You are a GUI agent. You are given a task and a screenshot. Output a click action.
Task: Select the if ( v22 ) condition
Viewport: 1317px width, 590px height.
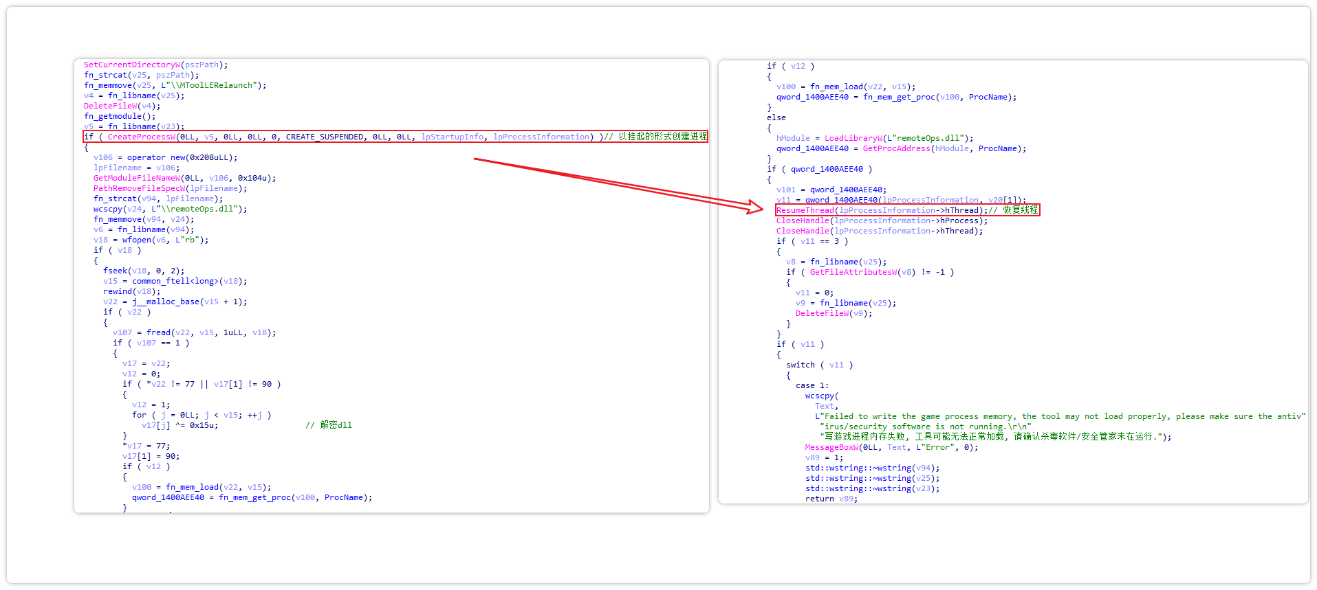click(127, 312)
